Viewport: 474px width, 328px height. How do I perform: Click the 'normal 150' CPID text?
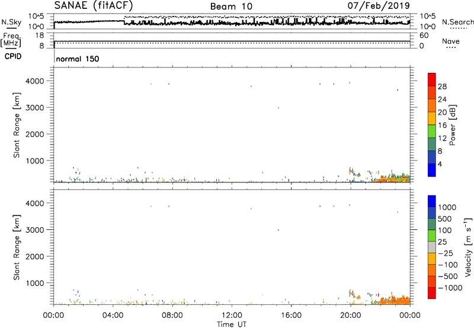(x=78, y=59)
